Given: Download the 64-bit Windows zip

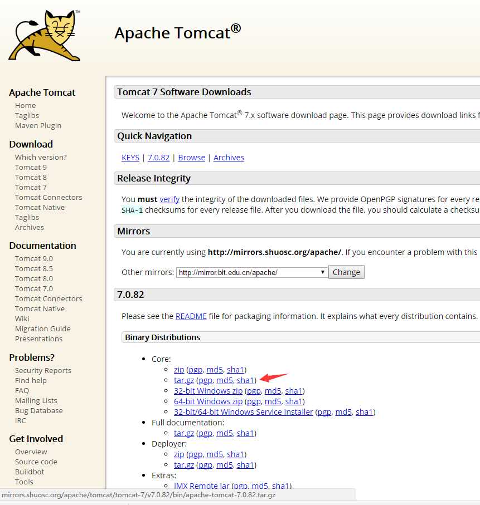Looking at the screenshot, I should pos(208,401).
